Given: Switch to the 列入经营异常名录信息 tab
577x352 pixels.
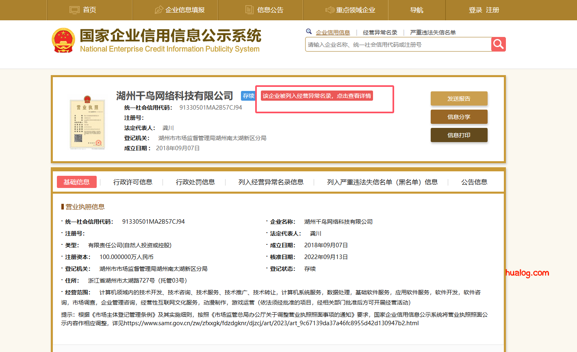Looking at the screenshot, I should (271, 182).
